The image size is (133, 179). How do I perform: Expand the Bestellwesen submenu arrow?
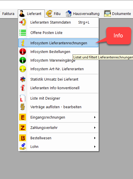pos(95,138)
